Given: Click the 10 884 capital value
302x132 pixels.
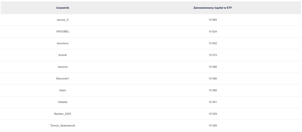Looking at the screenshot, I should [212, 20].
